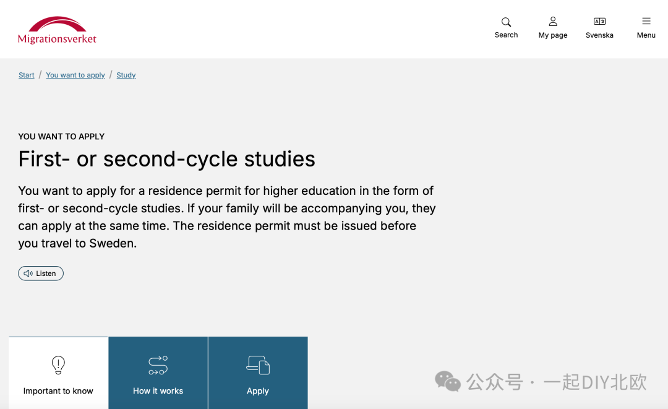Select the Important to know tab
Screen dimensions: 668x409
[58, 372]
